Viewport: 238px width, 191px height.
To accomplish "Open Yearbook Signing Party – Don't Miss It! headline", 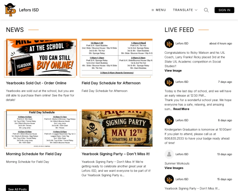I will pyautogui.click(x=116, y=154).
